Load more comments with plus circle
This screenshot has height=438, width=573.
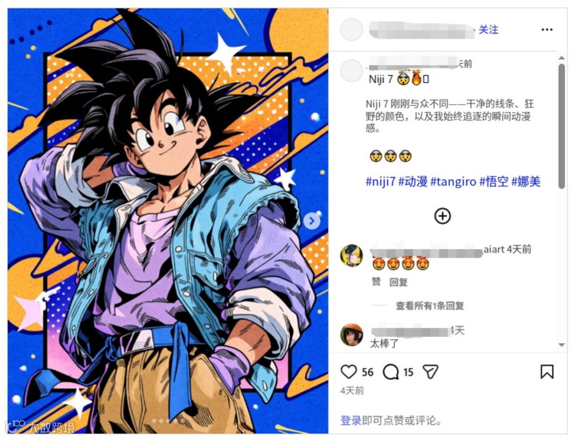pos(442,216)
